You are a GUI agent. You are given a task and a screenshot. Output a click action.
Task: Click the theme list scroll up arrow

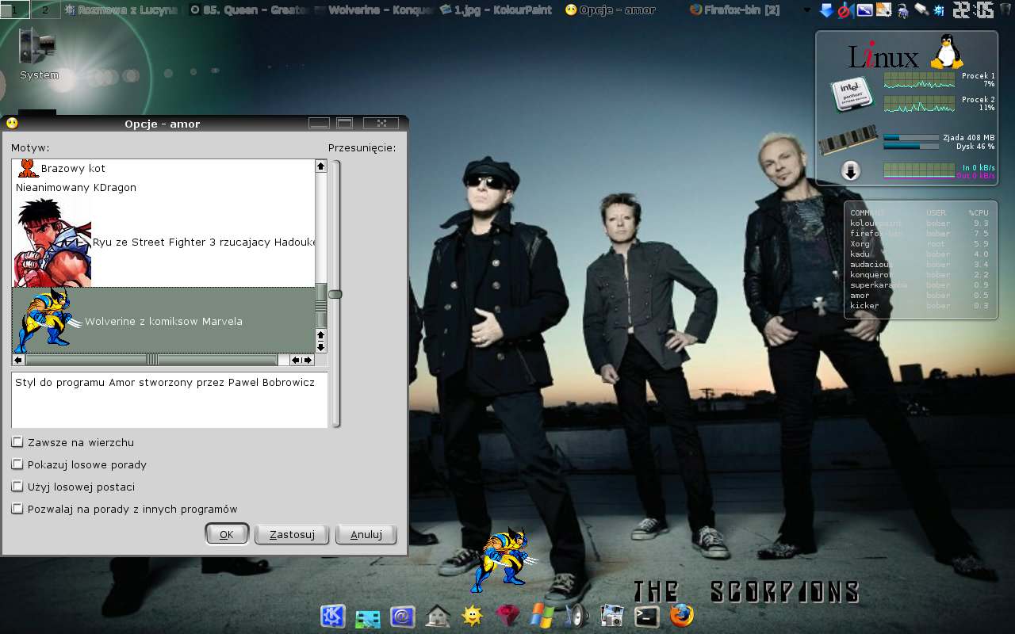(321, 166)
